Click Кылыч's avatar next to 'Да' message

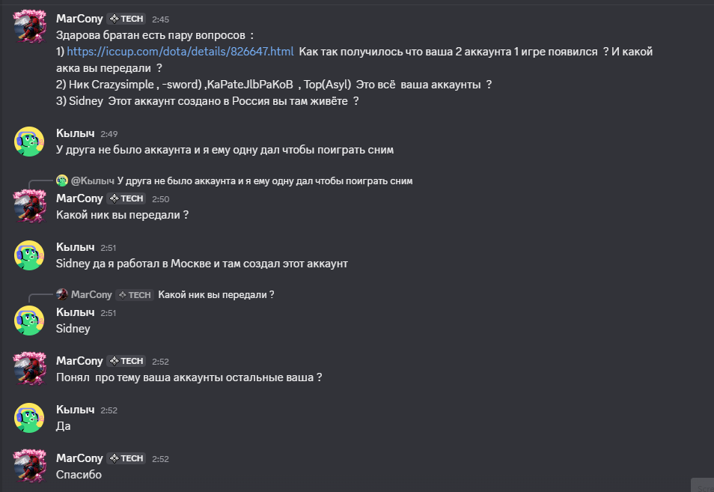[x=30, y=418]
